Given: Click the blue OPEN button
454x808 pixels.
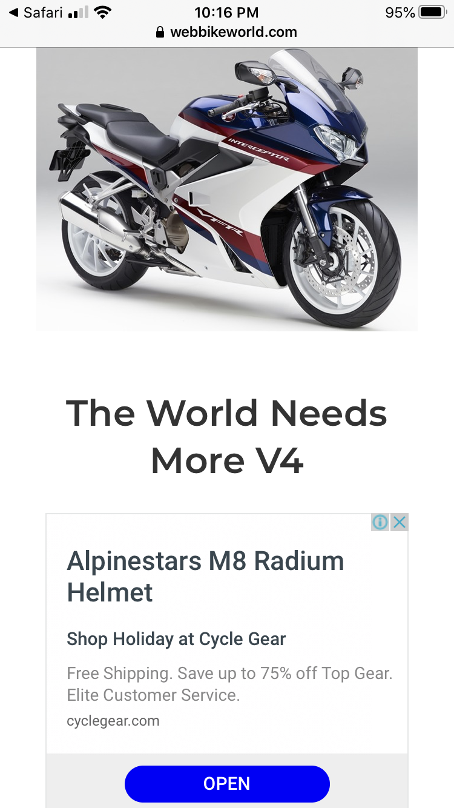Looking at the screenshot, I should tap(227, 784).
